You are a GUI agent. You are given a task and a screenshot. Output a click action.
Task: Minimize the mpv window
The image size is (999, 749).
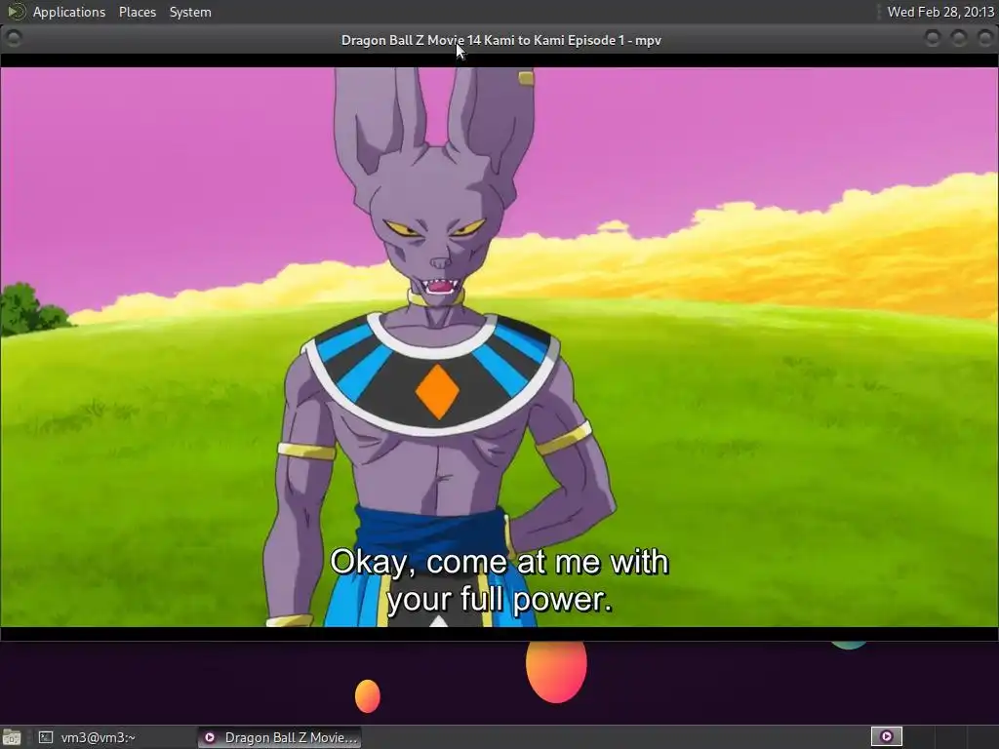(x=932, y=38)
